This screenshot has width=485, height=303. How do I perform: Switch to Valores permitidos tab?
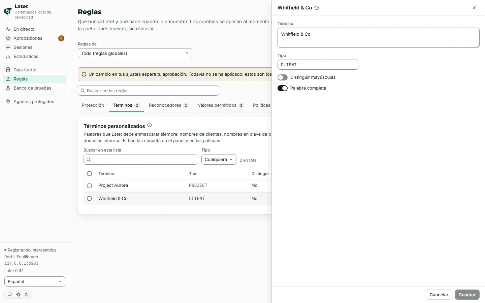point(221,105)
